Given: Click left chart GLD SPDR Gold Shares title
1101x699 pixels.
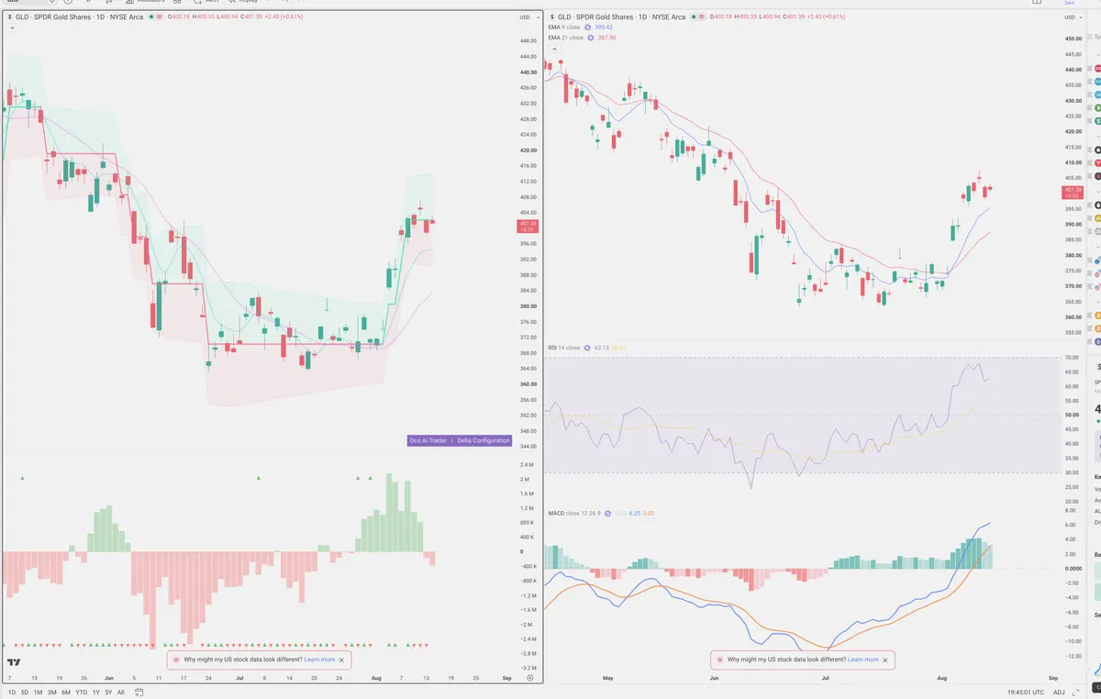Looking at the screenshot, I should 79,17.
